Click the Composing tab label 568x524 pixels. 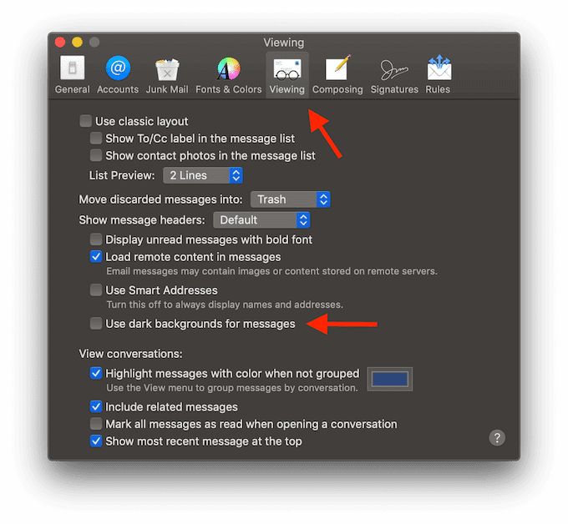[x=337, y=89]
